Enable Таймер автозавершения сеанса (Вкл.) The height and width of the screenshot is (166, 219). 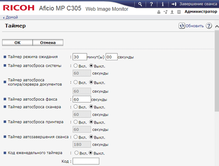pos(75,137)
